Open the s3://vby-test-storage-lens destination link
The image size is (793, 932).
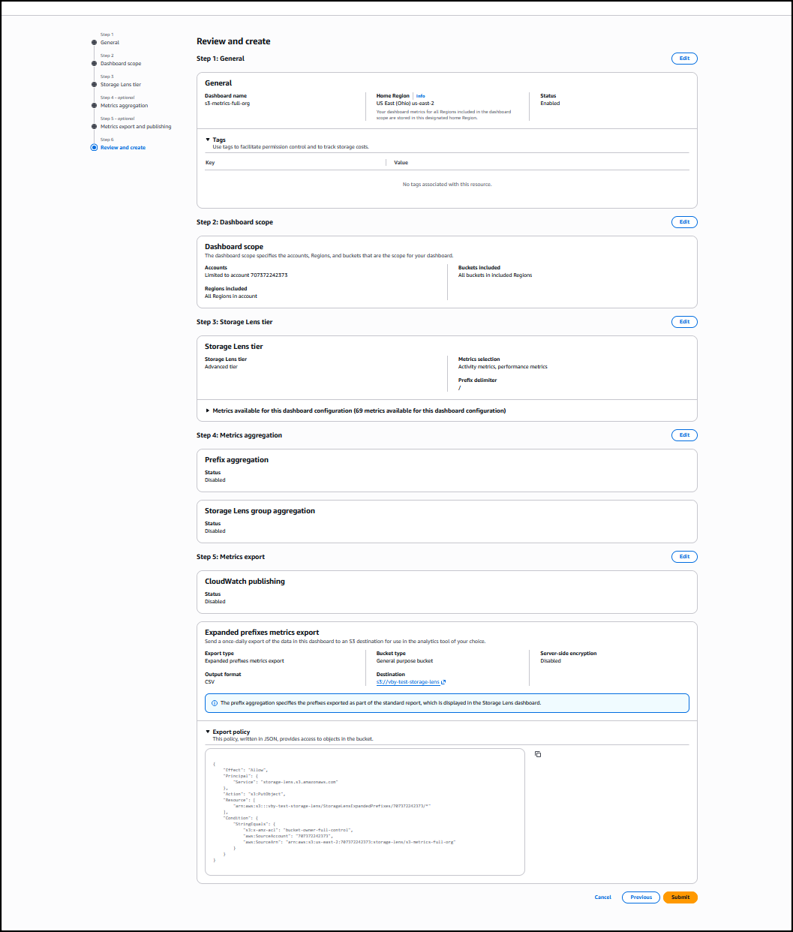pos(408,682)
